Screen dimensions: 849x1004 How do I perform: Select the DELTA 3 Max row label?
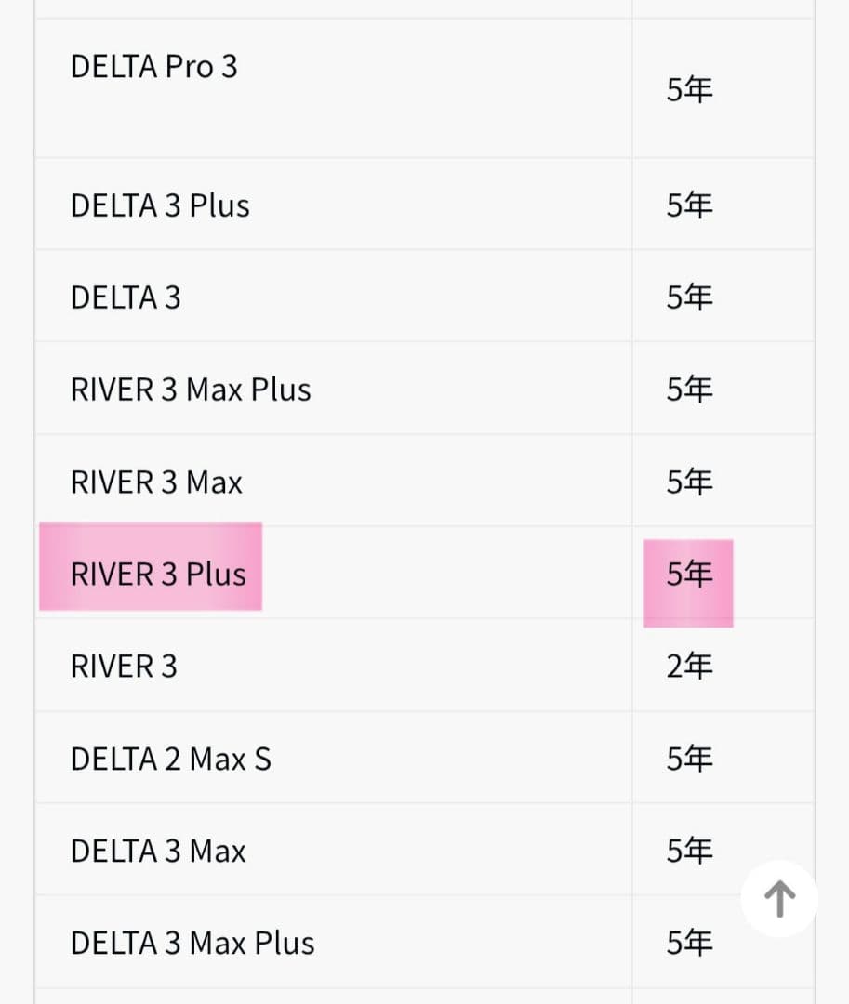click(x=158, y=852)
